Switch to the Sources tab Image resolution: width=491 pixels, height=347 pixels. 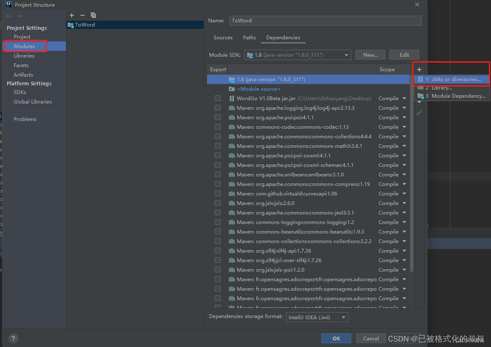pyautogui.click(x=223, y=37)
